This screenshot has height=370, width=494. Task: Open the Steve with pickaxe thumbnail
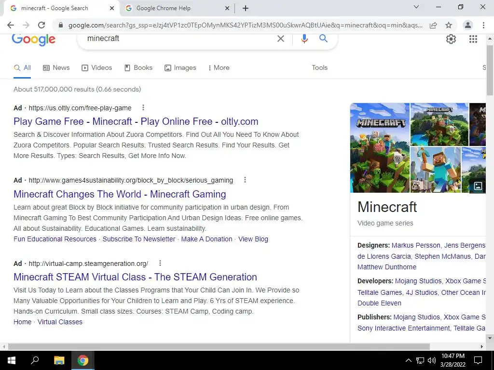click(x=436, y=170)
